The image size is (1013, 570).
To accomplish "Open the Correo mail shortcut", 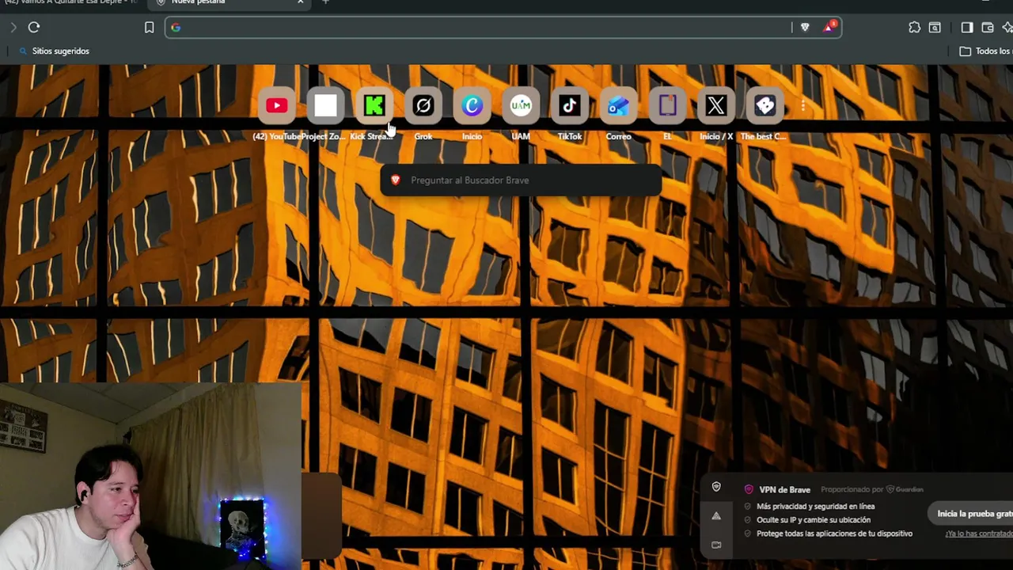I will [618, 105].
